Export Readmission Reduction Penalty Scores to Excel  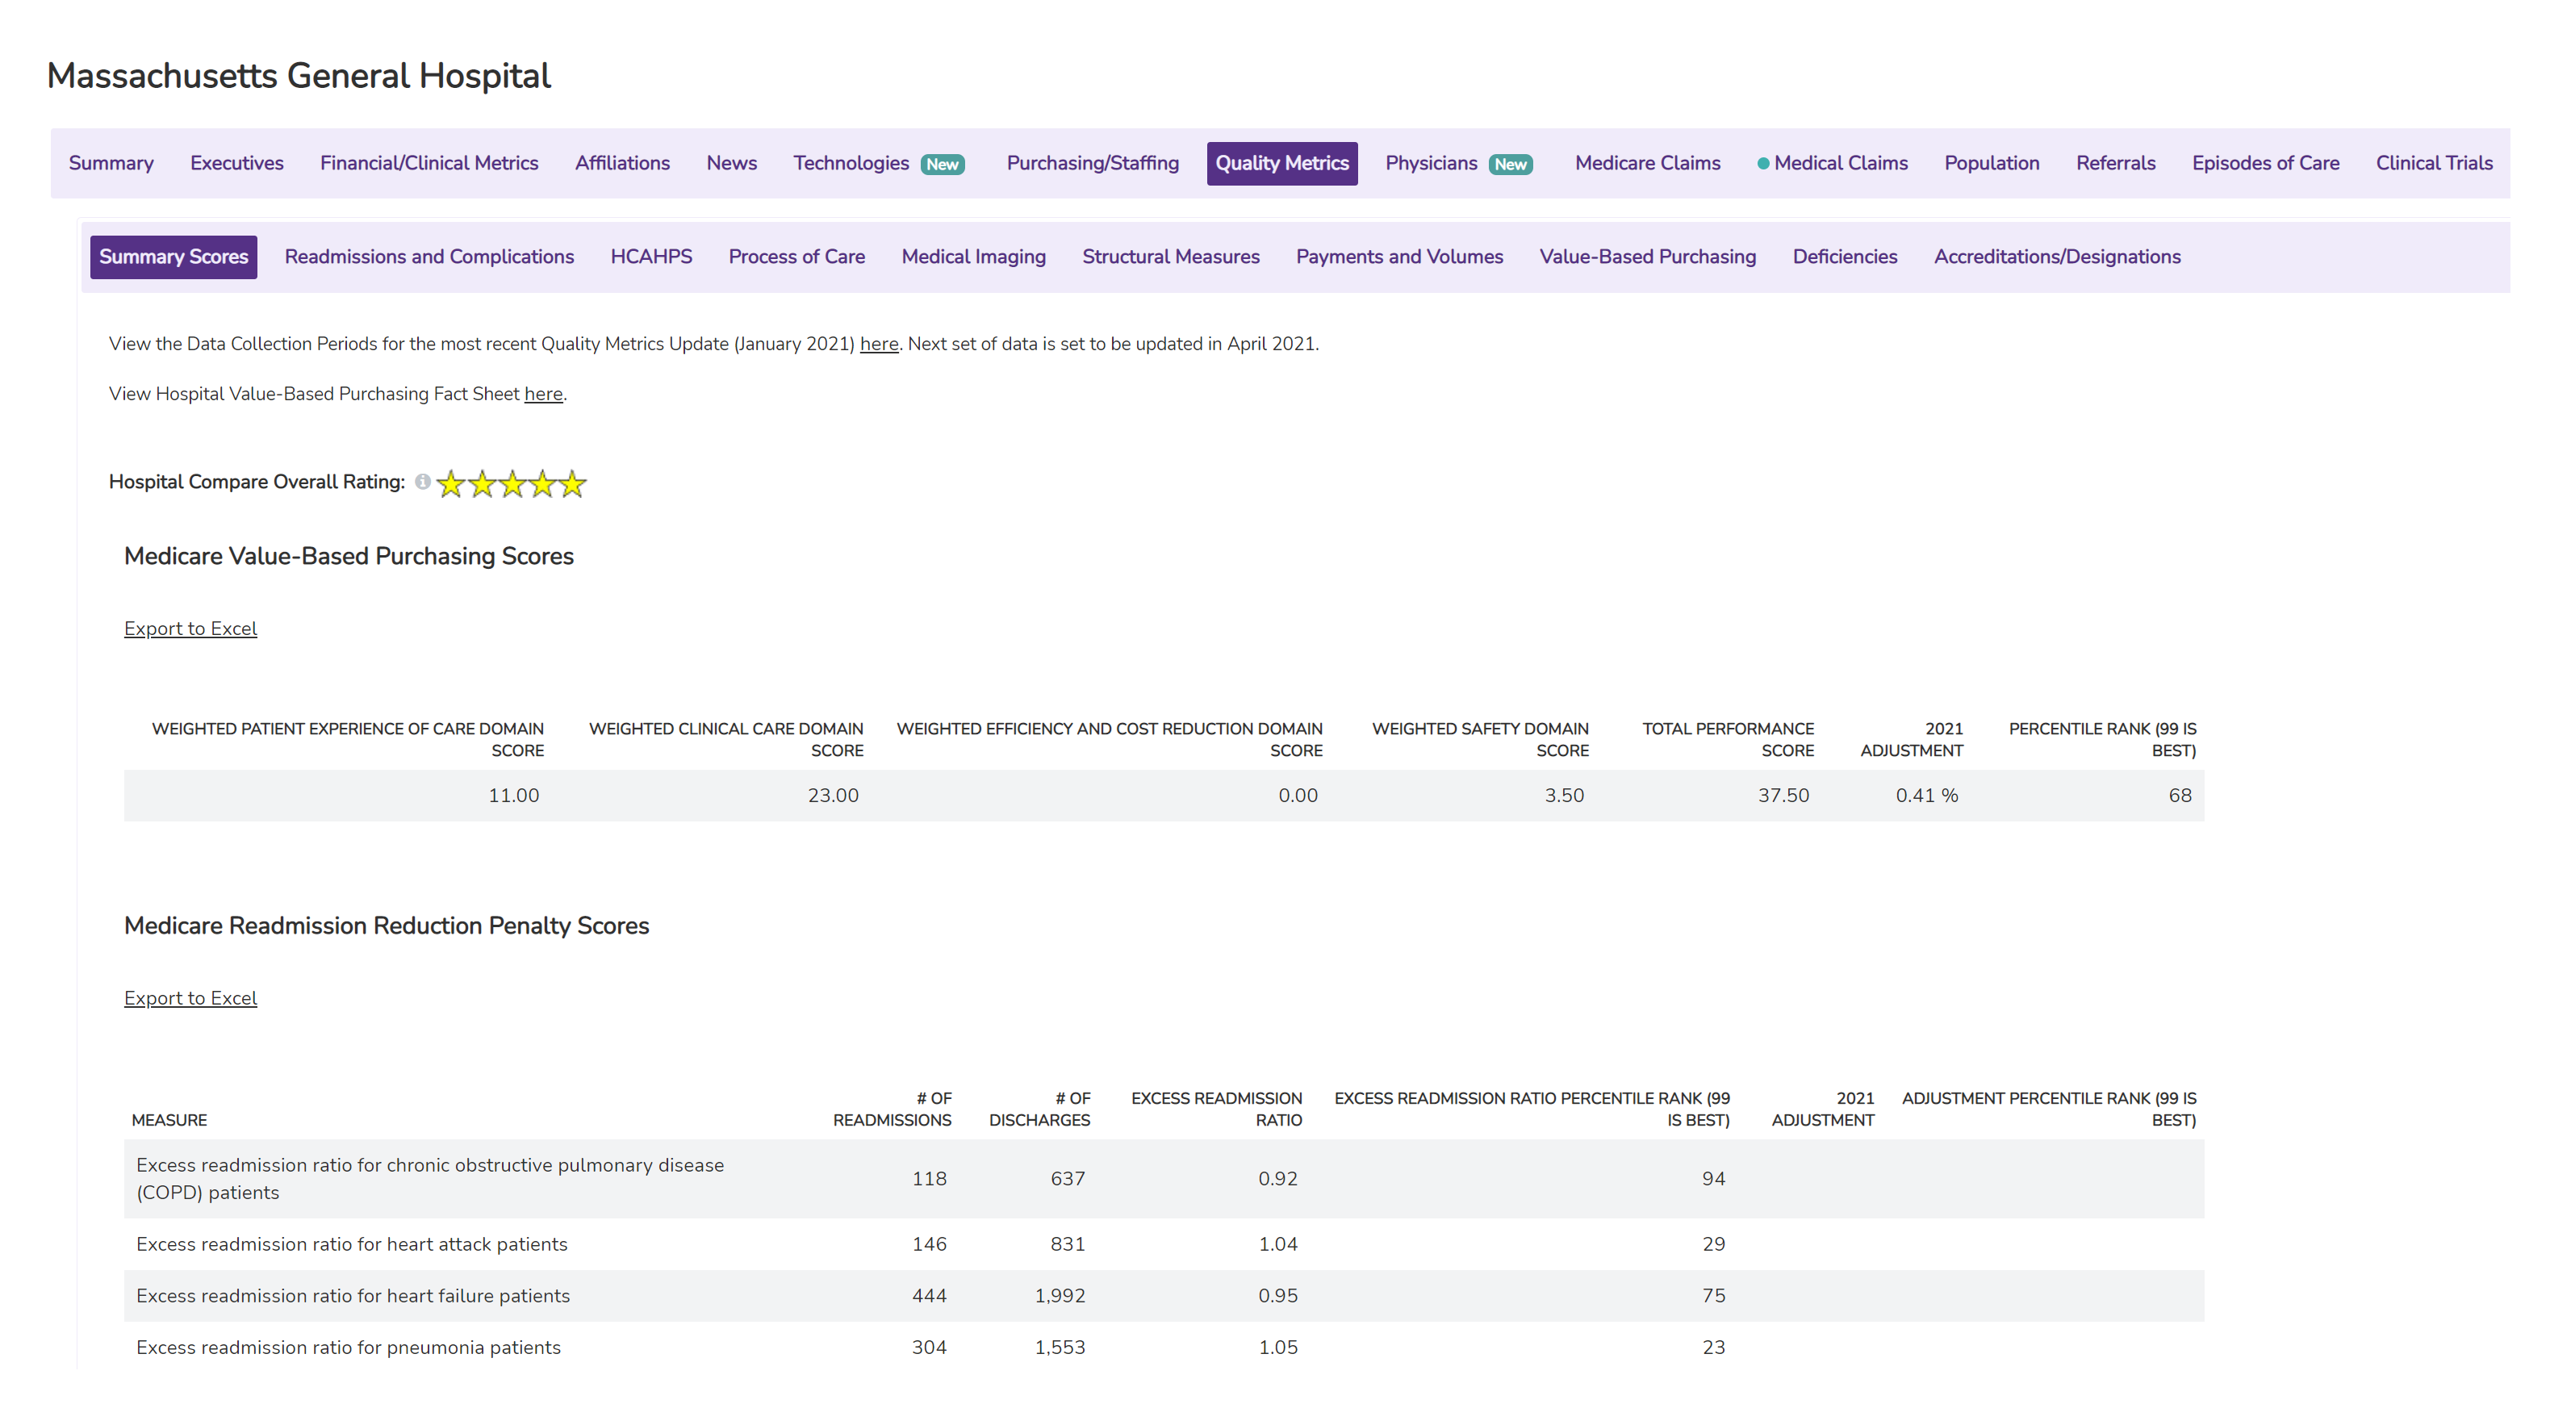[x=190, y=998]
